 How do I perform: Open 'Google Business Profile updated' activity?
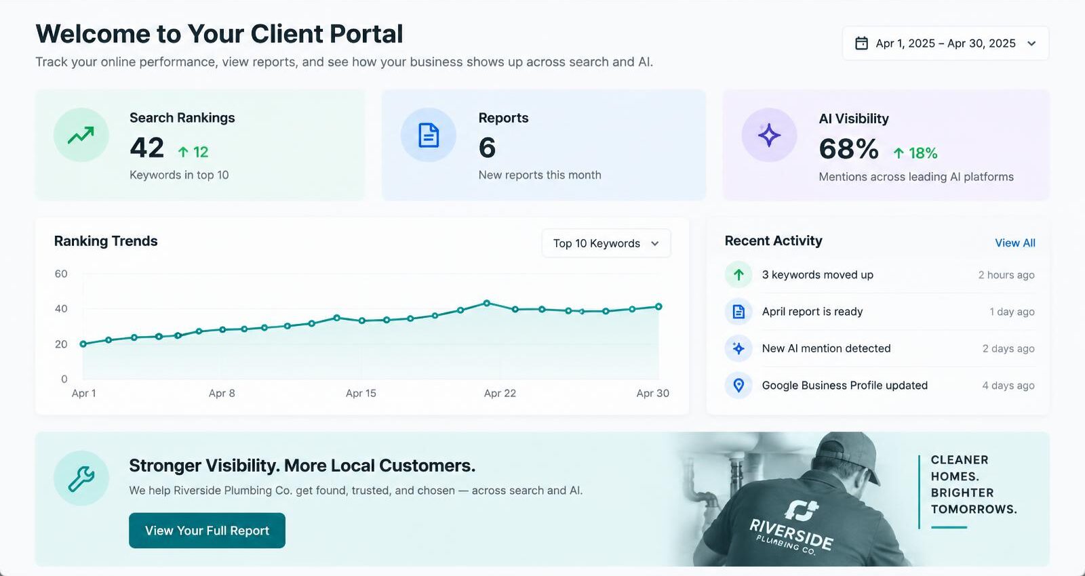880,385
